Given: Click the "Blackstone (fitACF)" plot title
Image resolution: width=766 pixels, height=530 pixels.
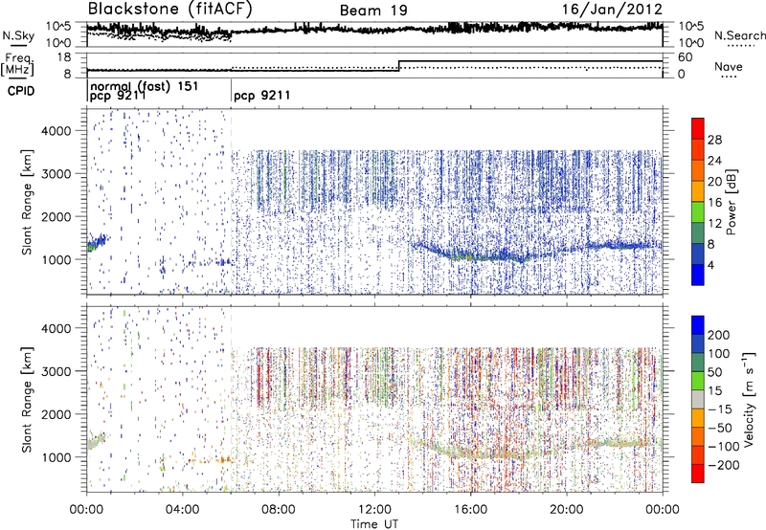Looking at the screenshot, I should click(x=170, y=10).
